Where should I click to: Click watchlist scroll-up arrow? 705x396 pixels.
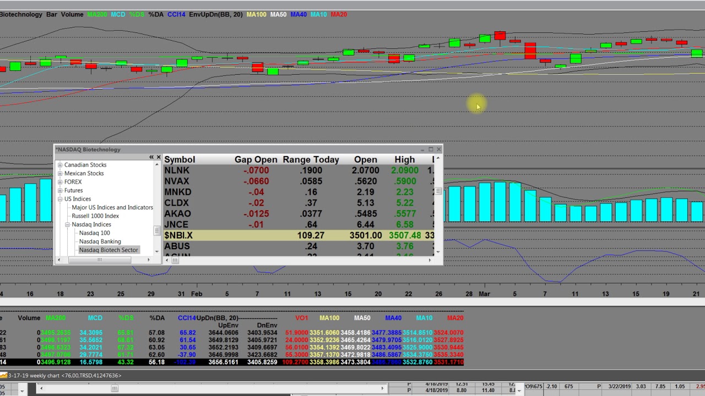pyautogui.click(x=438, y=159)
